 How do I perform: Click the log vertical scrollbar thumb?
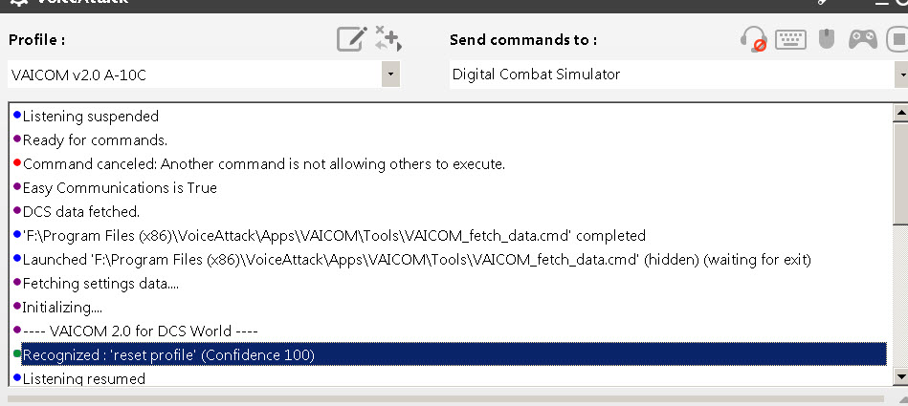click(900, 173)
